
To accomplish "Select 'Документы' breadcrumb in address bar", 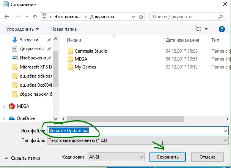I will coord(102,17).
